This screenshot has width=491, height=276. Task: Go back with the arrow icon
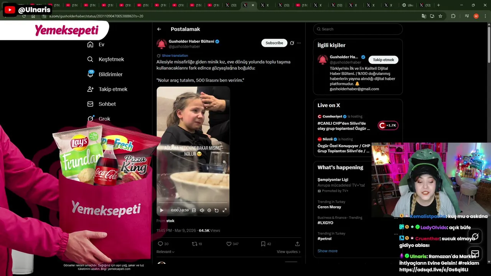(159, 29)
